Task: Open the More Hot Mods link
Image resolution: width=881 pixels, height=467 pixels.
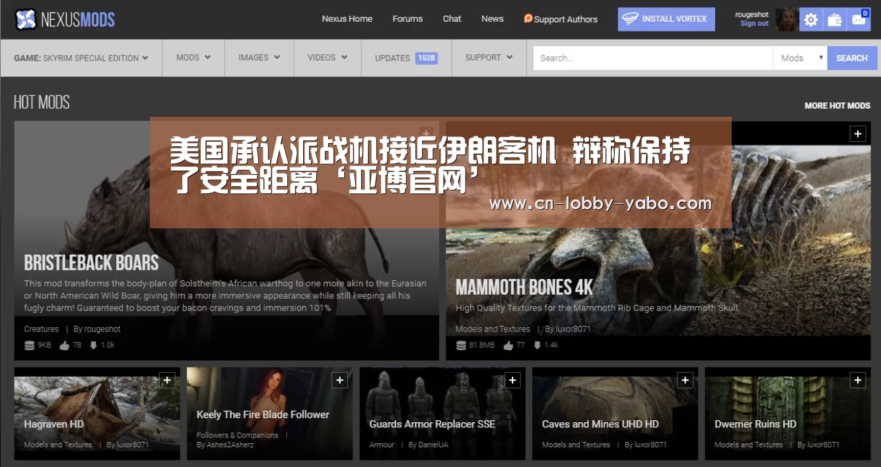Action: pyautogui.click(x=837, y=106)
